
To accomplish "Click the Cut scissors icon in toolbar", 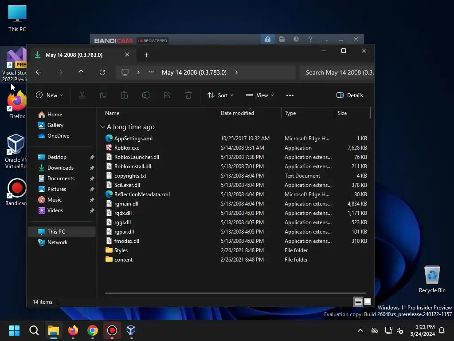I will pos(82,95).
